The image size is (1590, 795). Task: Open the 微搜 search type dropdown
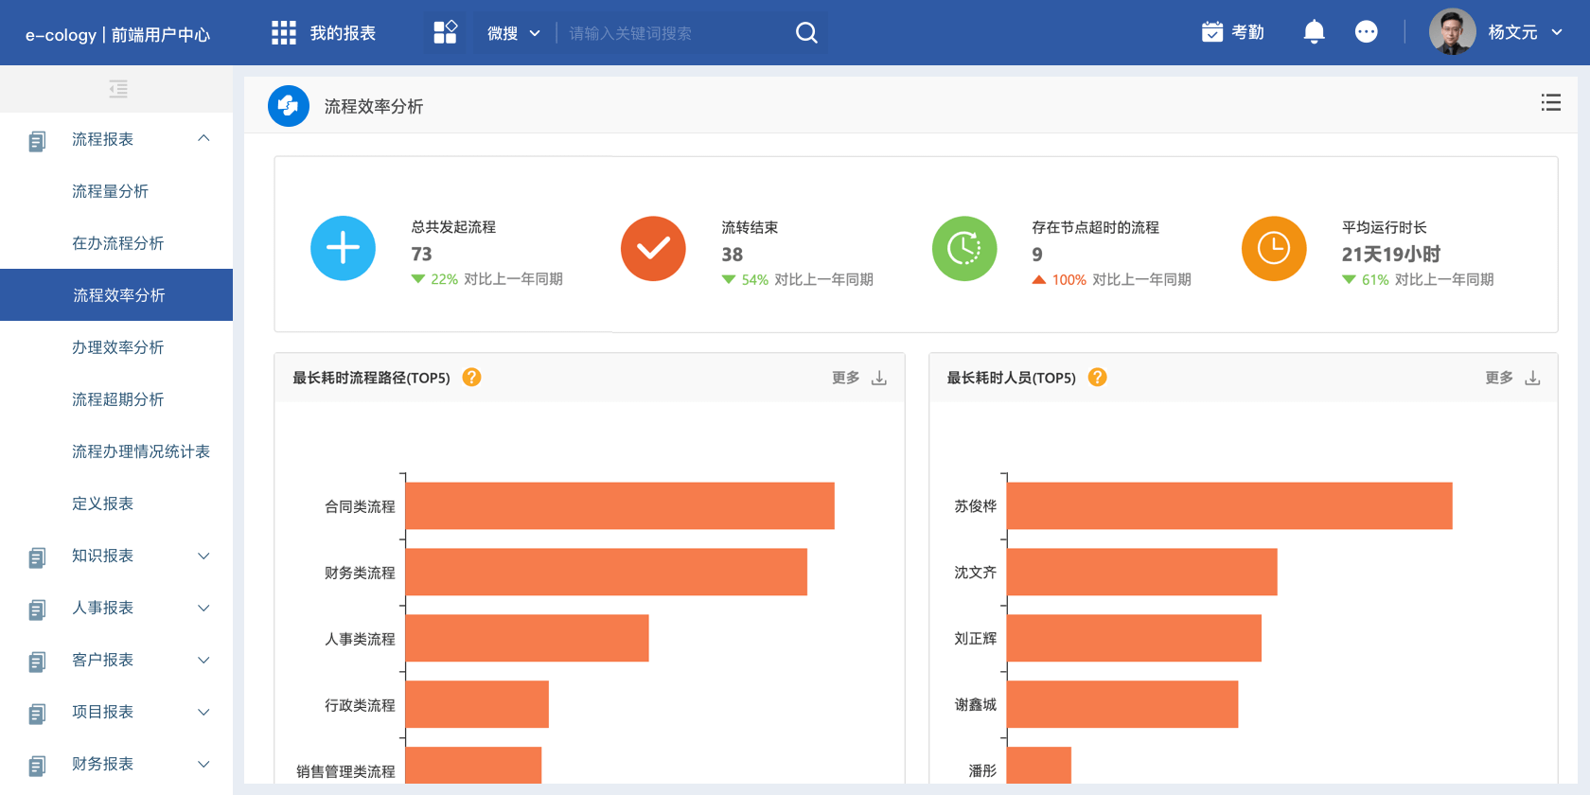coord(513,33)
